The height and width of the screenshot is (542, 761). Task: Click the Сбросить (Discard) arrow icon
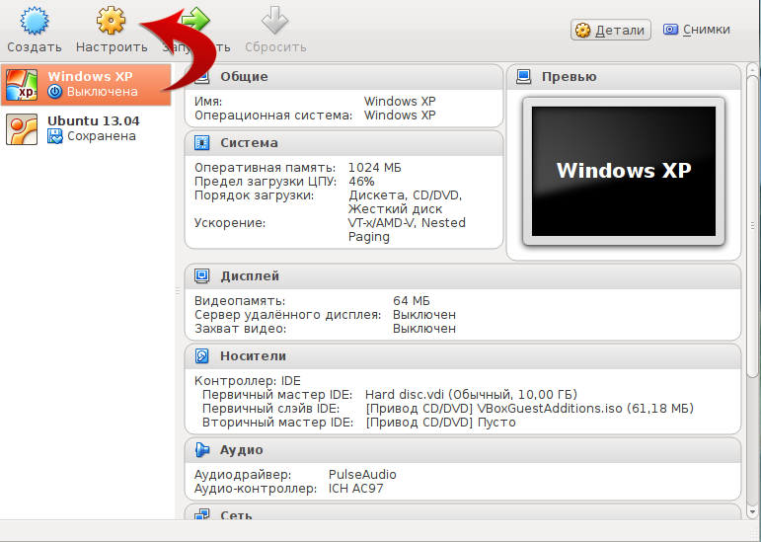pos(275,21)
